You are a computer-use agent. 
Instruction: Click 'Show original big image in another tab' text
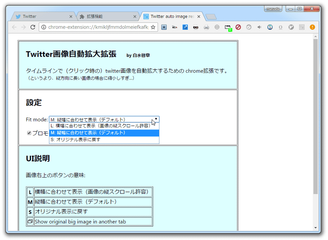(x=80, y=222)
